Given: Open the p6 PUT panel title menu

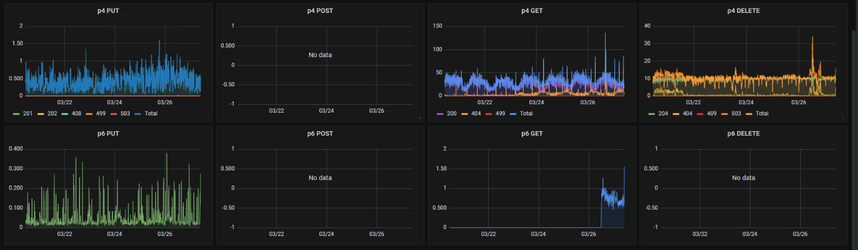Looking at the screenshot, I should point(108,134).
